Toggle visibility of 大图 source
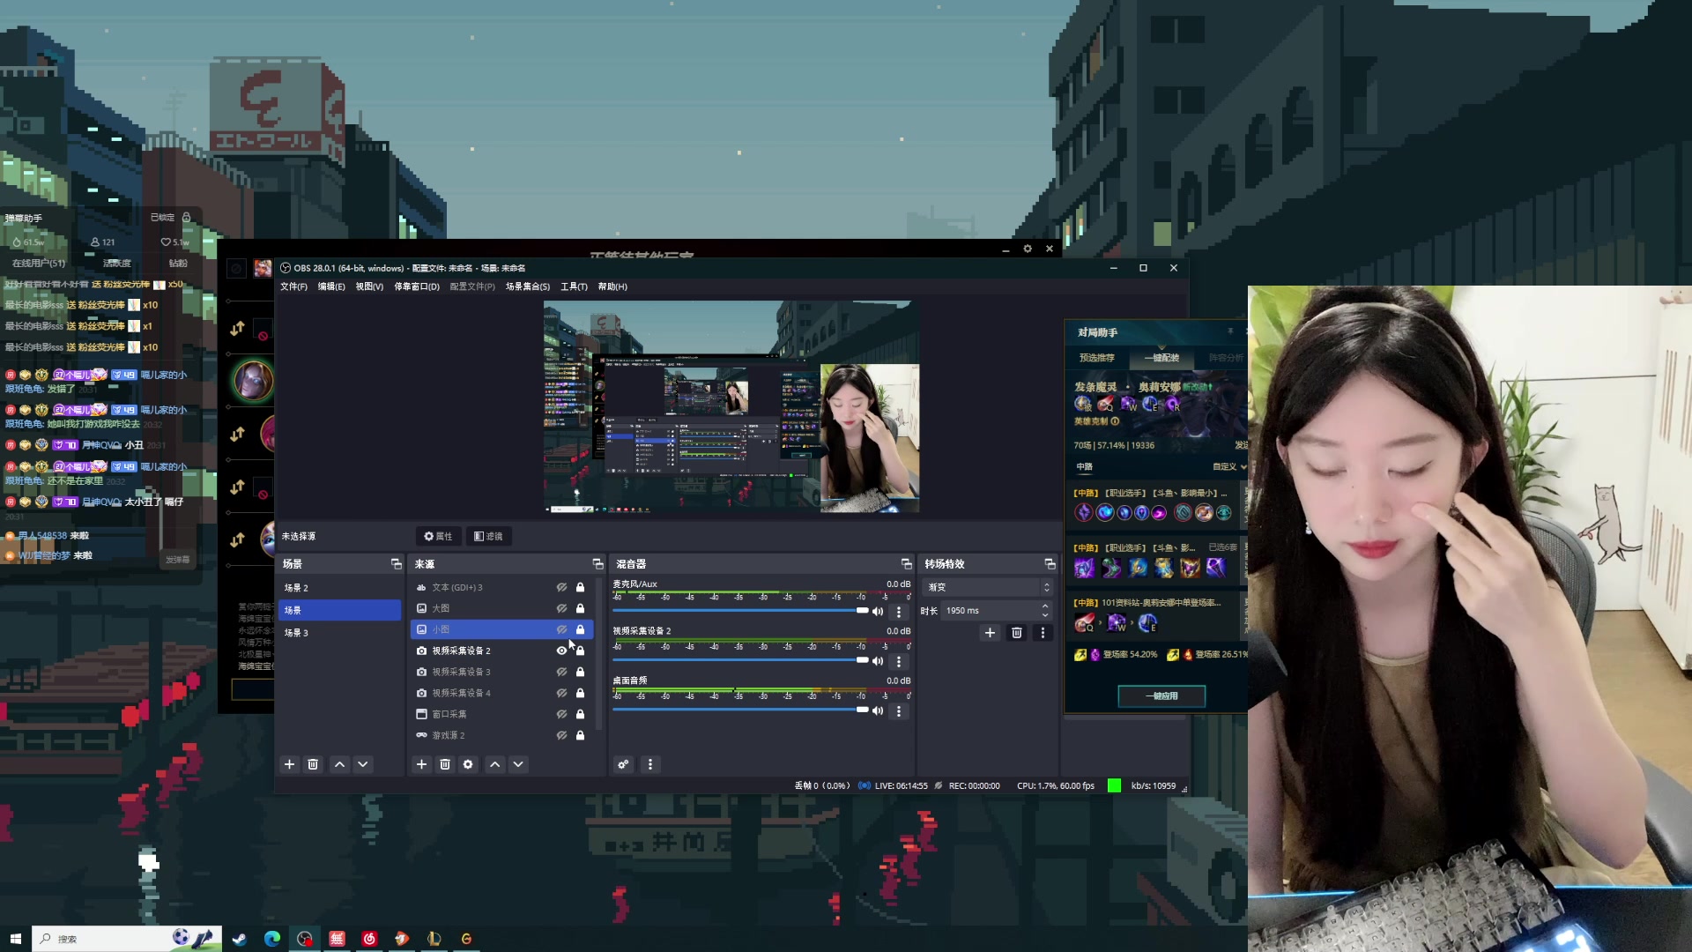This screenshot has width=1692, height=952. click(561, 608)
